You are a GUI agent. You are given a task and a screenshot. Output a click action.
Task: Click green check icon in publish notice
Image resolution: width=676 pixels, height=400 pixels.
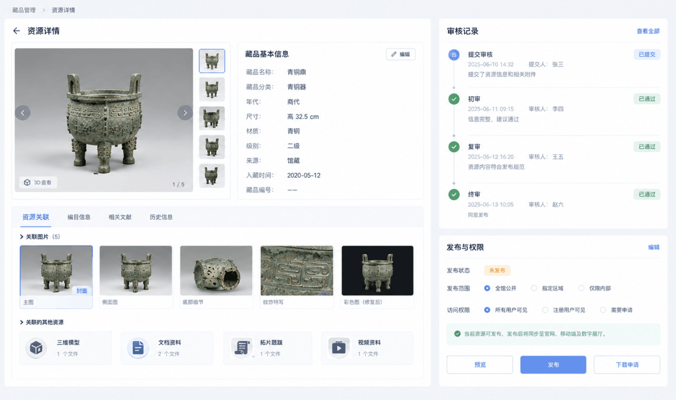457,334
